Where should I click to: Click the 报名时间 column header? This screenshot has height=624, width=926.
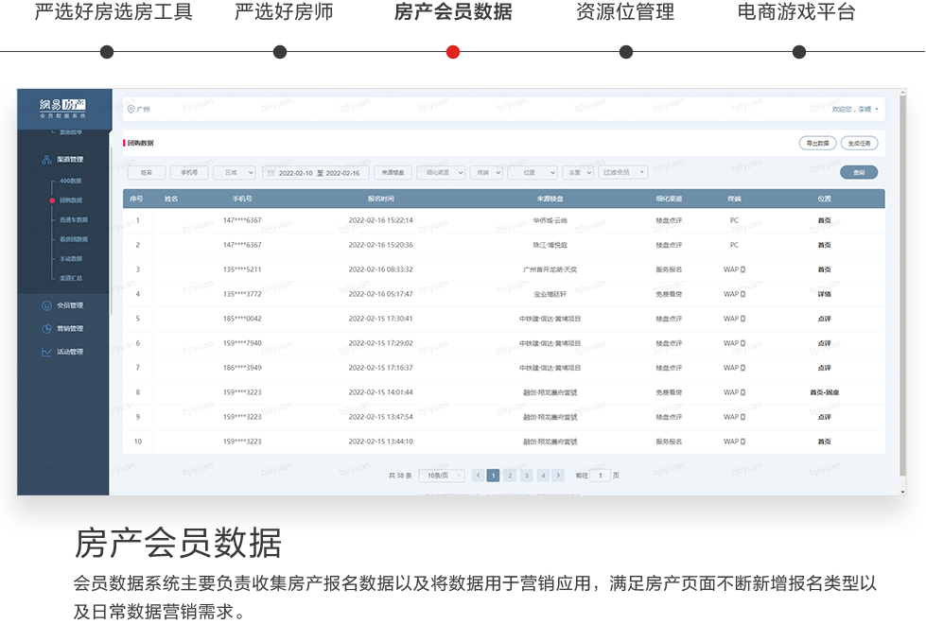(381, 199)
